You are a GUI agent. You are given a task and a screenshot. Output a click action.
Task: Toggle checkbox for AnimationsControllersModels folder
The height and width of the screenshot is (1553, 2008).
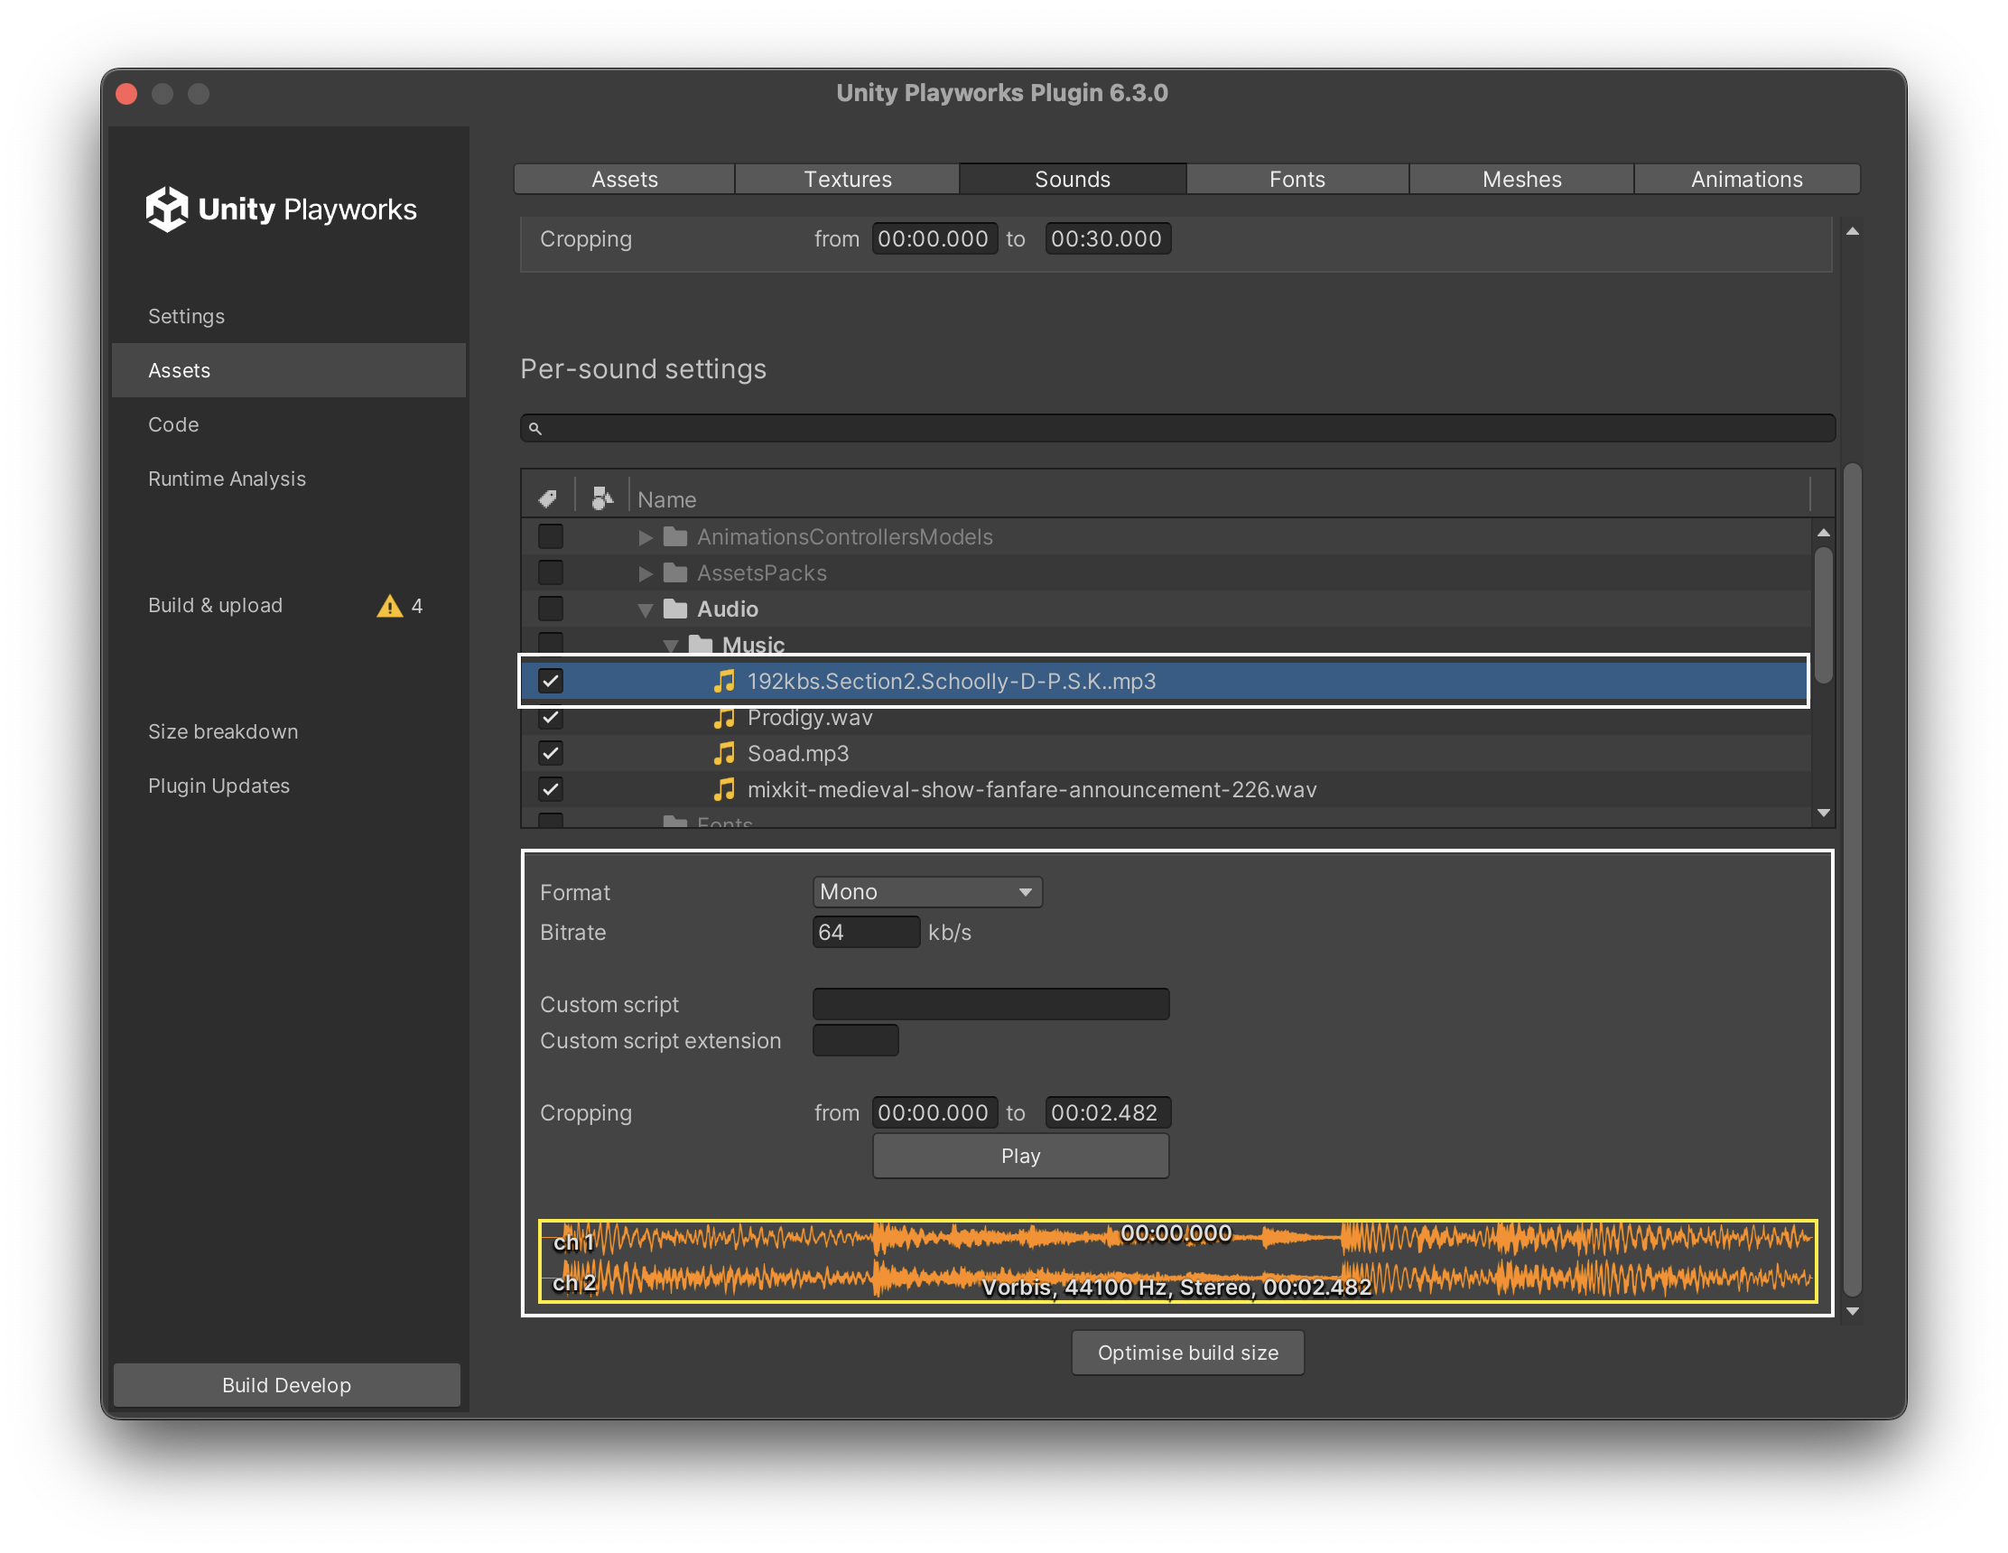[x=551, y=536]
